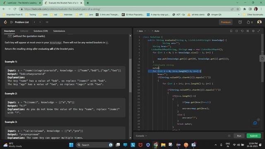Viewport: 265px width, 149px height.
Task: Open editor settings gear icon
Action: [253, 31]
